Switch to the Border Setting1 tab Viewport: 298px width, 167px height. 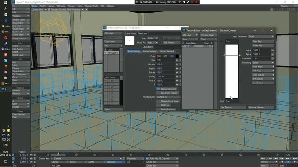pos(150,51)
